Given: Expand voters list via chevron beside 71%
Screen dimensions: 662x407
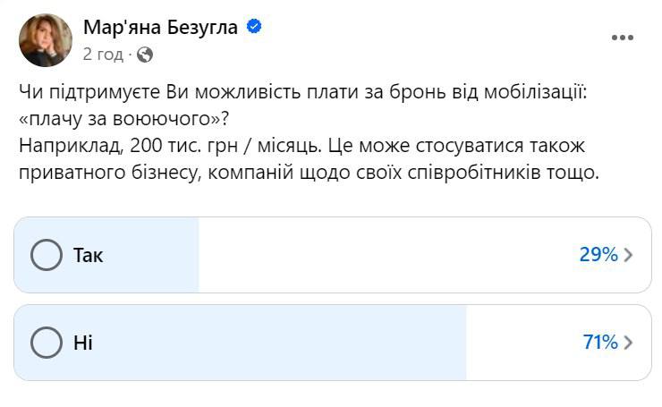Looking at the screenshot, I should pos(628,343).
